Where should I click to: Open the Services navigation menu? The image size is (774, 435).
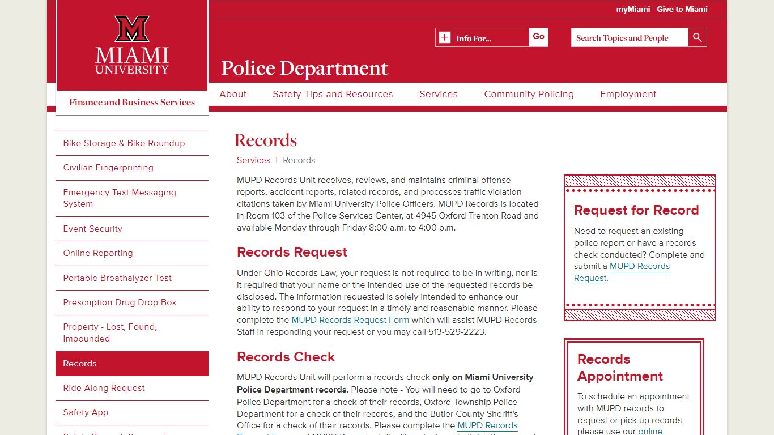pos(439,95)
